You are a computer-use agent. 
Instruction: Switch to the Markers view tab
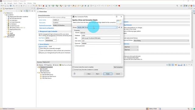point(40,65)
